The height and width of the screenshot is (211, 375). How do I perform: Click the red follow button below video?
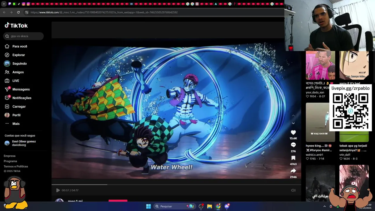tap(118, 201)
